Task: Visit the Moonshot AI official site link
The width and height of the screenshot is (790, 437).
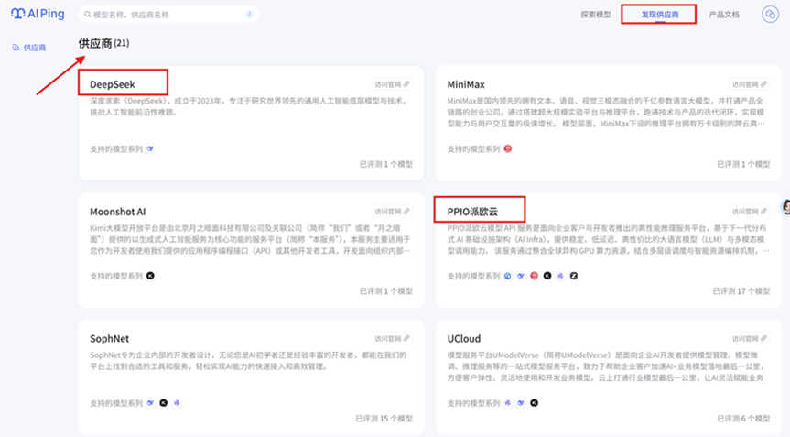Action: [392, 212]
